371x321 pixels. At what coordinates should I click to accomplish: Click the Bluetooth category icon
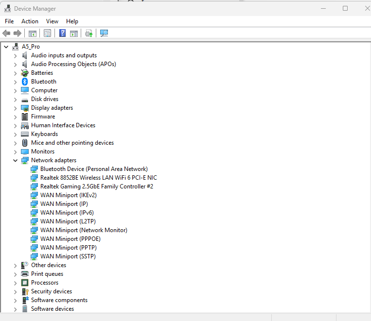click(x=25, y=82)
